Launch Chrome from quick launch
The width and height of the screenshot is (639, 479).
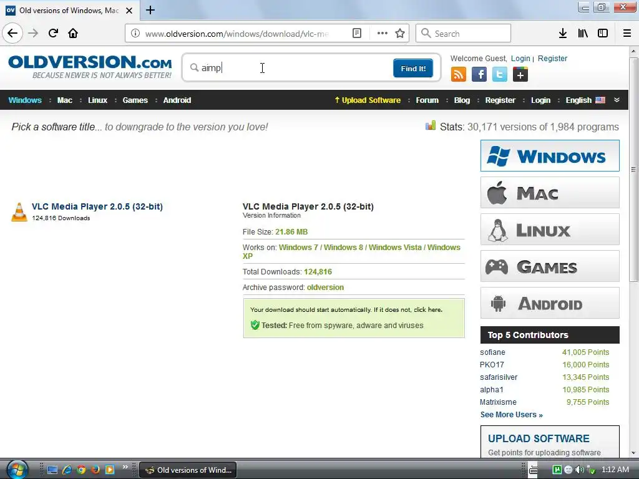pos(82,470)
